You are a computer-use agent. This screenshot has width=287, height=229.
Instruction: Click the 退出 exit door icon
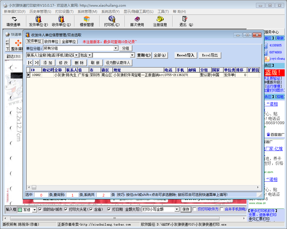(x=184, y=19)
